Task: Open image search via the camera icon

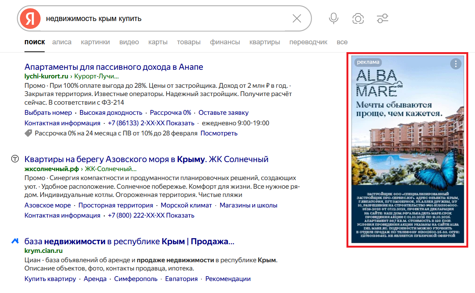Action: (358, 18)
